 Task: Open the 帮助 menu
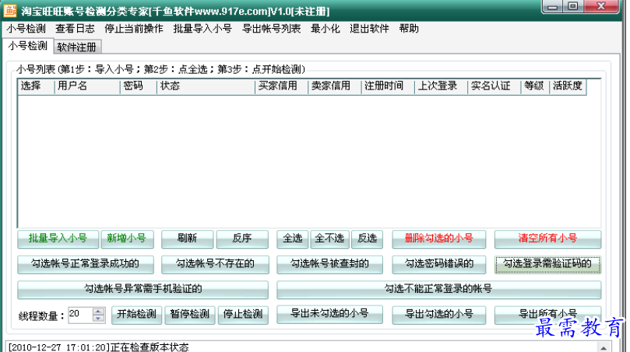click(409, 29)
